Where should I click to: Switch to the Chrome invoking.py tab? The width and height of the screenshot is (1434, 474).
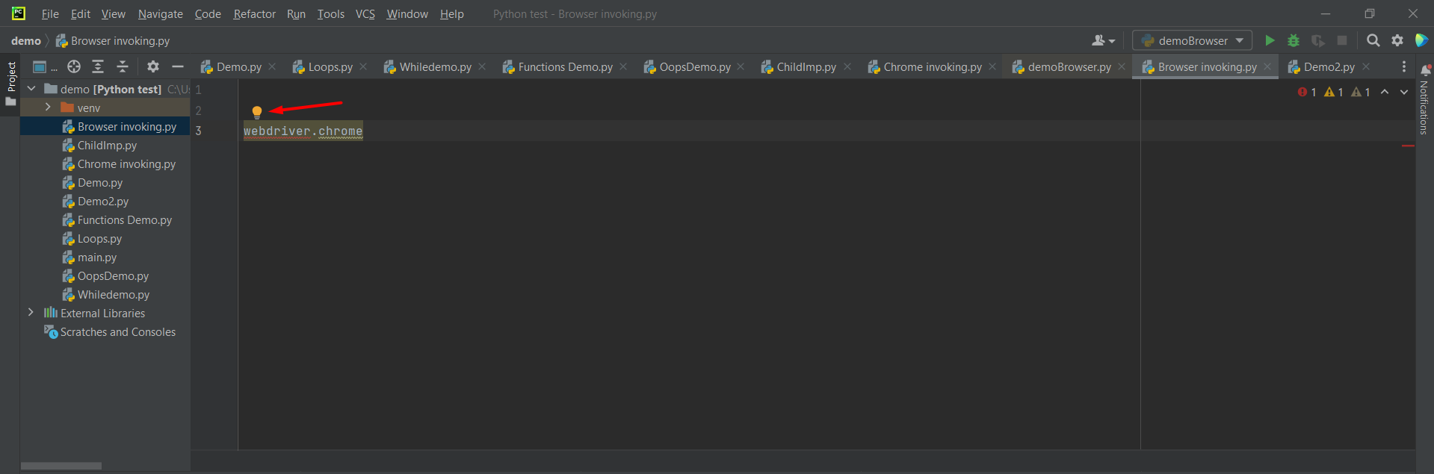tap(932, 67)
